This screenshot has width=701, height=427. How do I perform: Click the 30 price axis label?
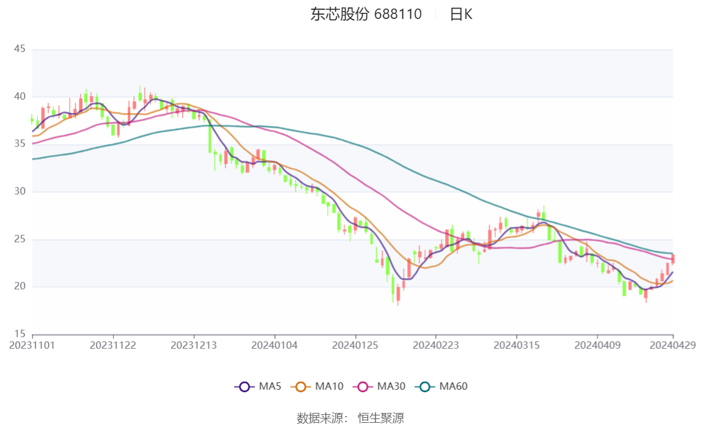pos(19,192)
